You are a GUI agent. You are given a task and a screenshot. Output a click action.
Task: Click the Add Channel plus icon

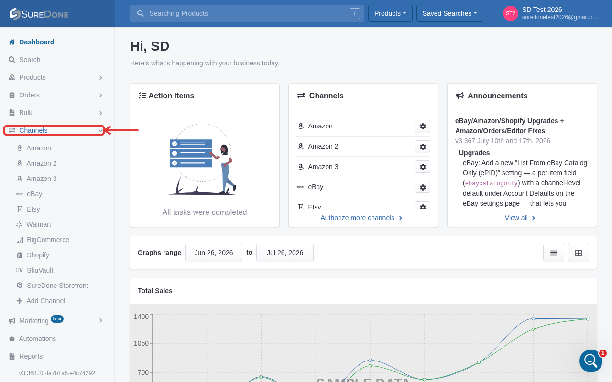(x=20, y=301)
